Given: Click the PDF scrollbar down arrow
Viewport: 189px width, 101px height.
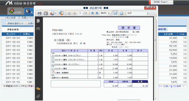Looking at the screenshot, I should (155, 99).
